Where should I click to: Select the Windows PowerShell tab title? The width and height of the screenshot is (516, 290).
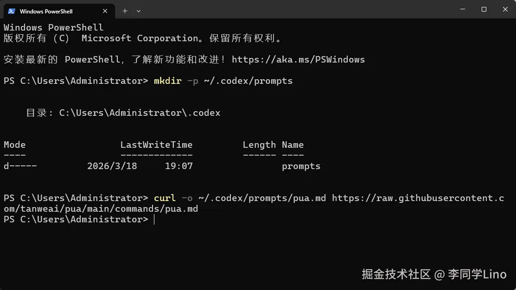pyautogui.click(x=46, y=11)
